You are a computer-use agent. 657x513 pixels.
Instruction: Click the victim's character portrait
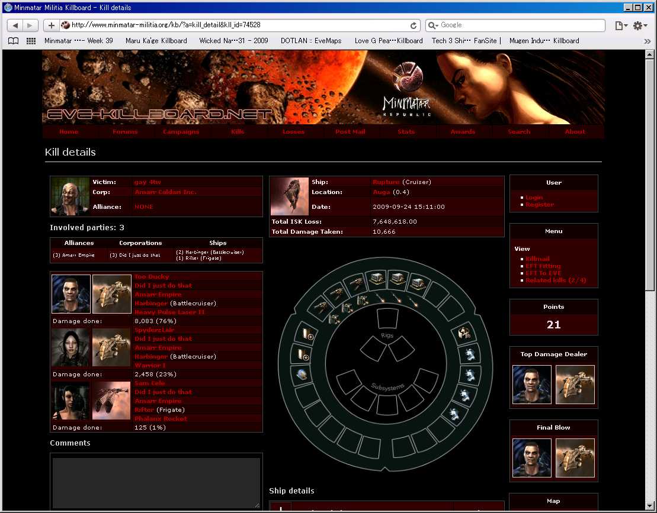tap(70, 196)
